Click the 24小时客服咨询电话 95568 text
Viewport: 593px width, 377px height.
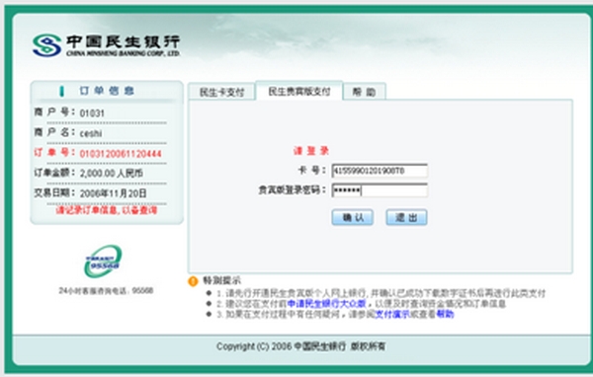coord(106,290)
